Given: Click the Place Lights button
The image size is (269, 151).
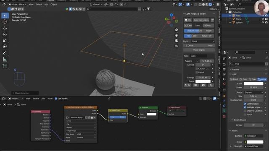Looking at the screenshot, I should click(199, 50).
